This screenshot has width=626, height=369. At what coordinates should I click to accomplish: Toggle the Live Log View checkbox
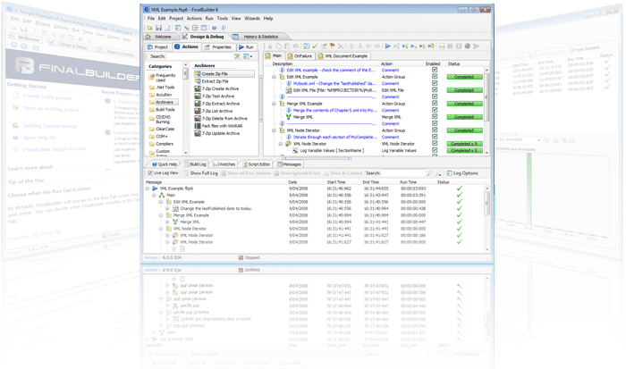tap(150, 173)
